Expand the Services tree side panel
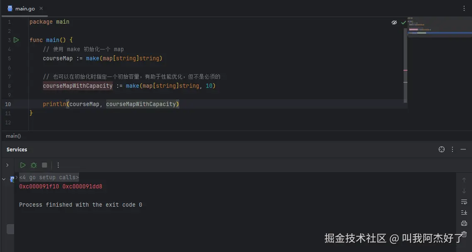Viewport: 472px width, 252px height. 7,165
